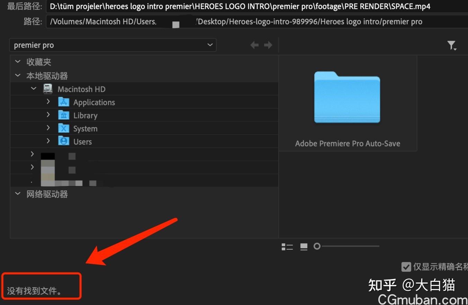Toggle the exact name match checkbox
Viewport: 468px width, 305px height.
[x=406, y=267]
